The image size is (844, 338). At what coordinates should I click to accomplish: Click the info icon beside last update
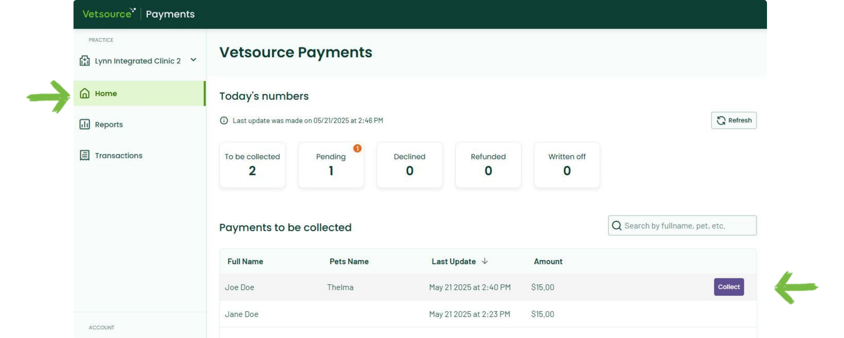(x=224, y=120)
